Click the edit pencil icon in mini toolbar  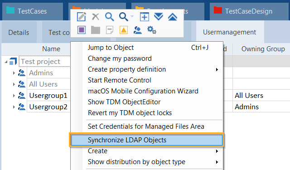tap(82, 17)
